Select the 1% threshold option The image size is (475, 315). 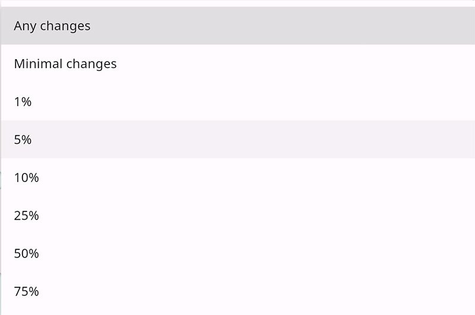coord(23,102)
